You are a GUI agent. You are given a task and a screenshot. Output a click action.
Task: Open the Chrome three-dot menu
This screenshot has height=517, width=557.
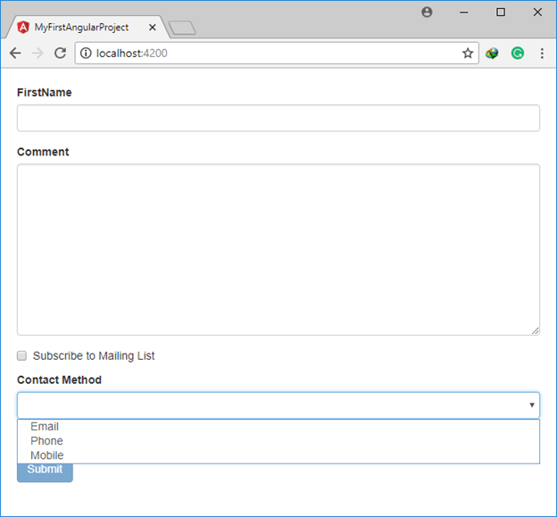point(542,54)
